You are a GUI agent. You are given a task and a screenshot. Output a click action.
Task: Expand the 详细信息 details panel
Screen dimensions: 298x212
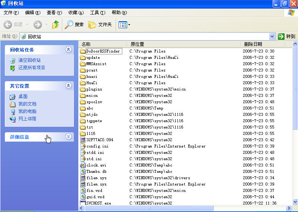click(68, 137)
